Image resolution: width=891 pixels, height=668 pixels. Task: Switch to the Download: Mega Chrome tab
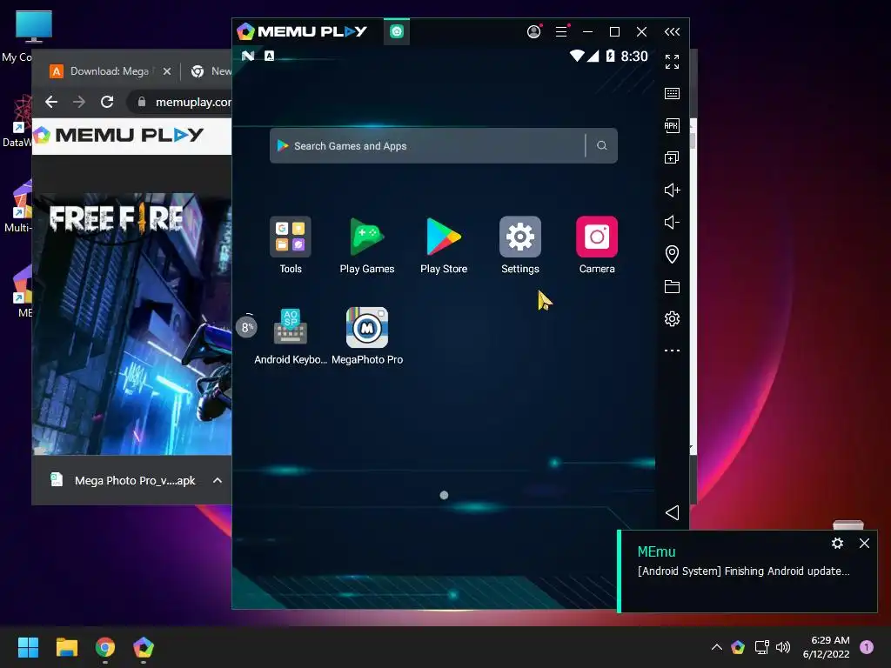[109, 71]
